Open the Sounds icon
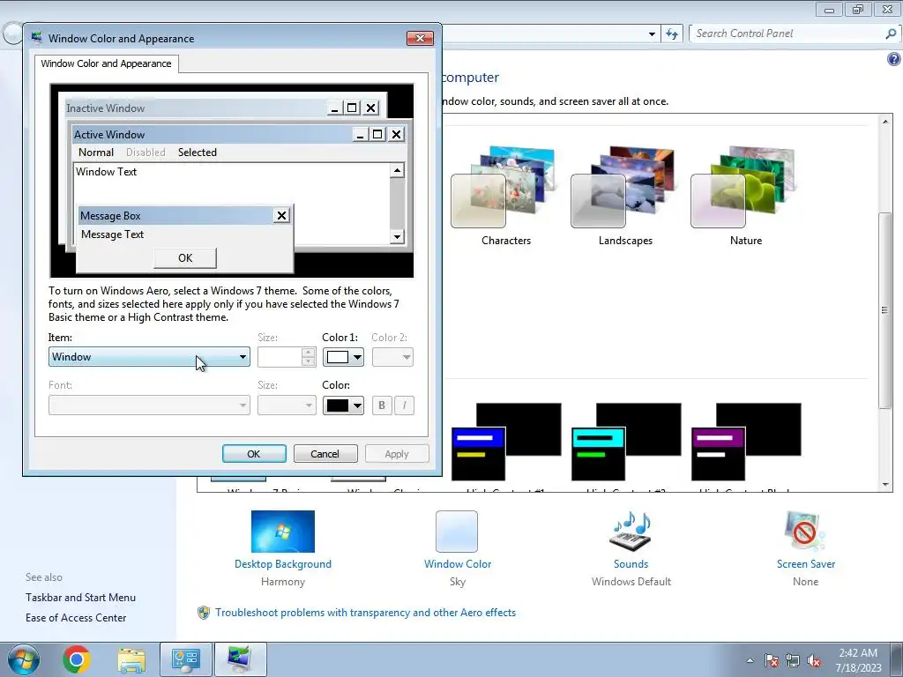Image resolution: width=903 pixels, height=677 pixels. tap(631, 532)
